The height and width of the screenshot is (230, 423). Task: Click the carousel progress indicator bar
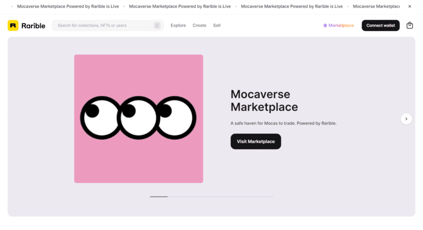211,197
